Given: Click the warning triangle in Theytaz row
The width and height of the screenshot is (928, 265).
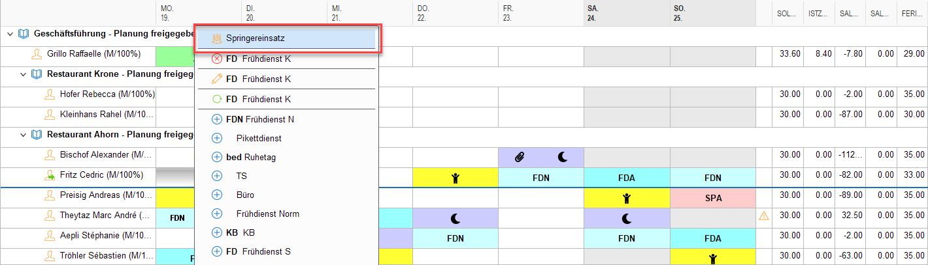Looking at the screenshot, I should [x=763, y=216].
